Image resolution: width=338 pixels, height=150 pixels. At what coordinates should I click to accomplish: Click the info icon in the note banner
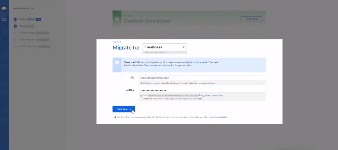click(x=117, y=63)
